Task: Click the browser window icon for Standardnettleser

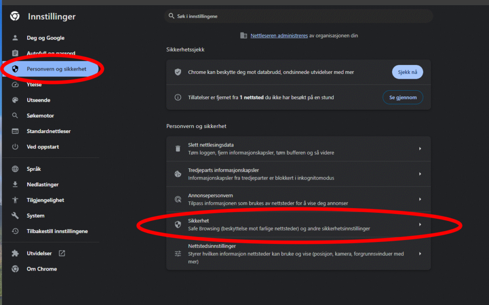Action: 15,131
